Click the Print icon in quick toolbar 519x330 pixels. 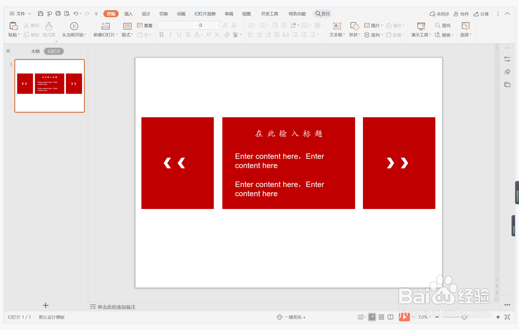pyautogui.click(x=58, y=14)
